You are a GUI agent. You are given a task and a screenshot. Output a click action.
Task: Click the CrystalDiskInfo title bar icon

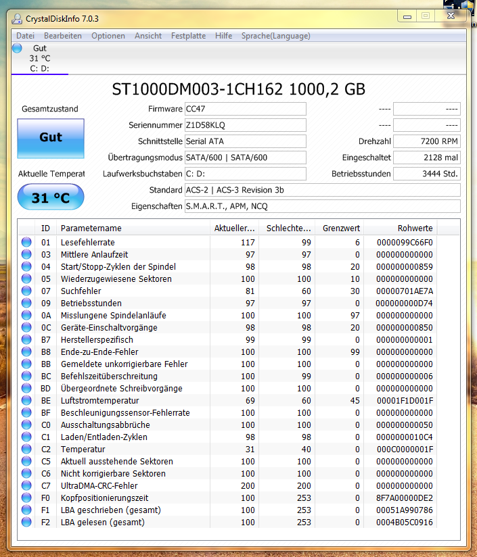coord(17,19)
